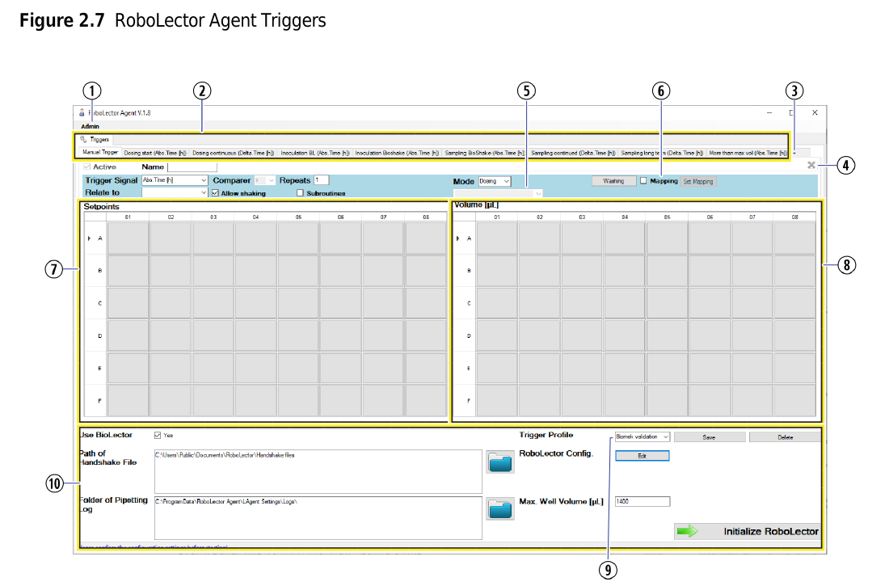Switch to Manual Trigger tab
This screenshot has height=582, width=889.
tap(99, 152)
